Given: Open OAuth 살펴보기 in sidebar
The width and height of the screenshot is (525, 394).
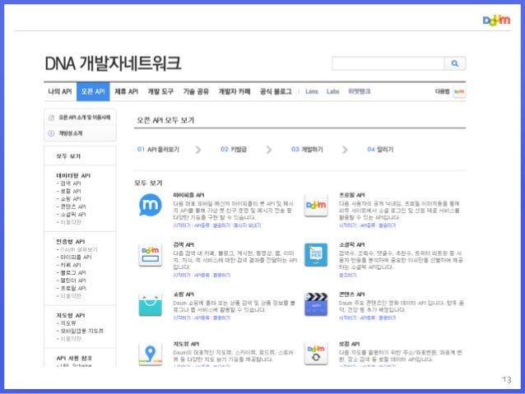Looking at the screenshot, I should 79,249.
